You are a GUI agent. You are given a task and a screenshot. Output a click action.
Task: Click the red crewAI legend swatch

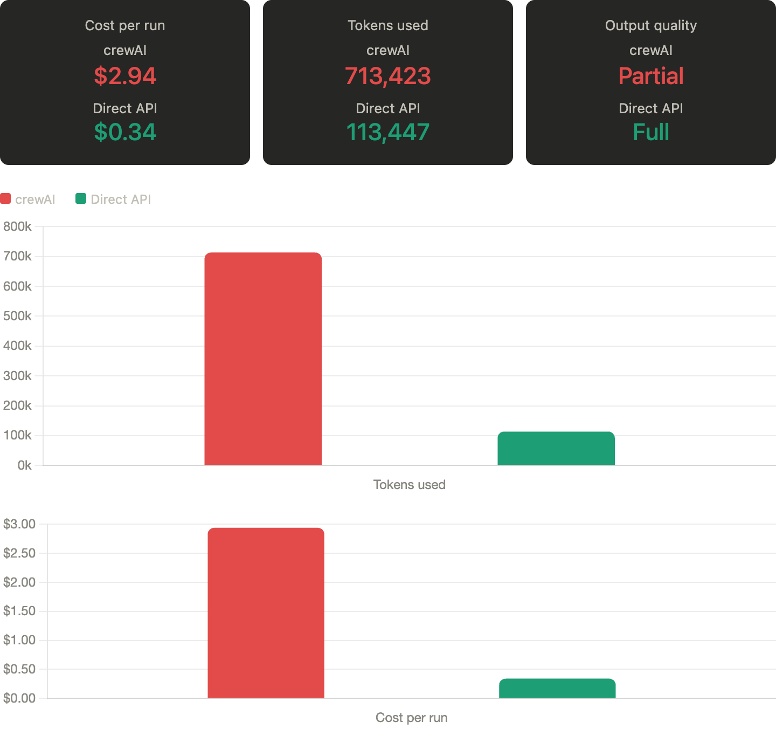coord(5,199)
